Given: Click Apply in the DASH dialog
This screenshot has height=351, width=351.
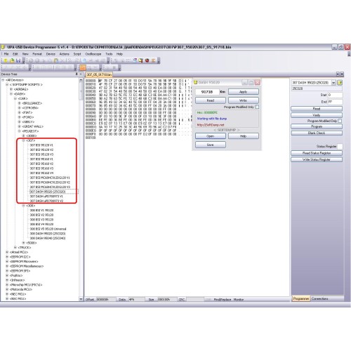Looking at the screenshot, I should coord(244,92).
